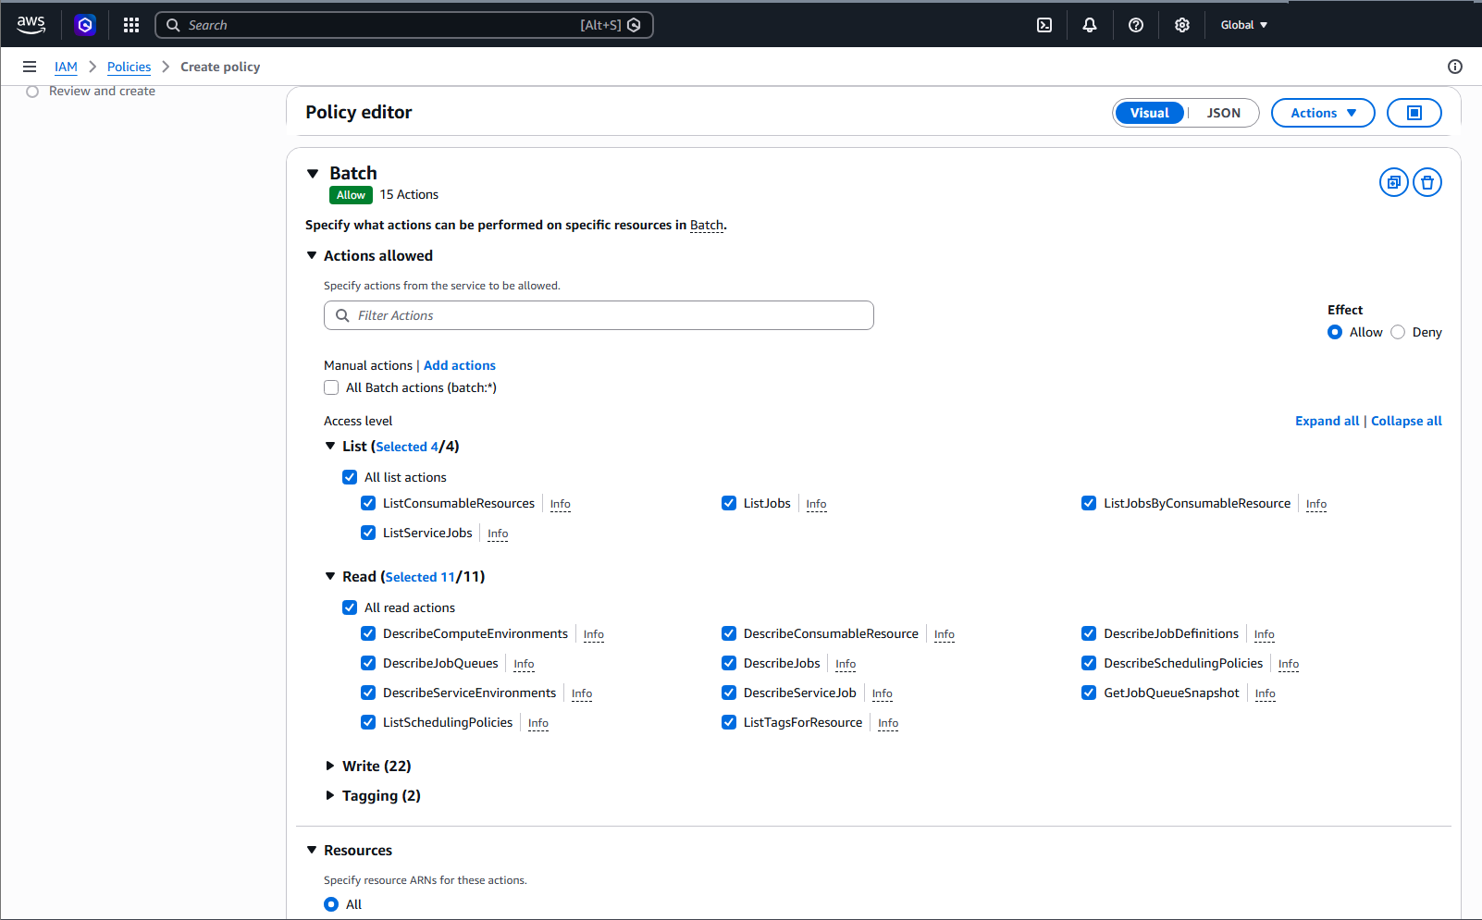This screenshot has width=1482, height=920.
Task: Delete the Batch statement trash icon
Action: (1427, 182)
